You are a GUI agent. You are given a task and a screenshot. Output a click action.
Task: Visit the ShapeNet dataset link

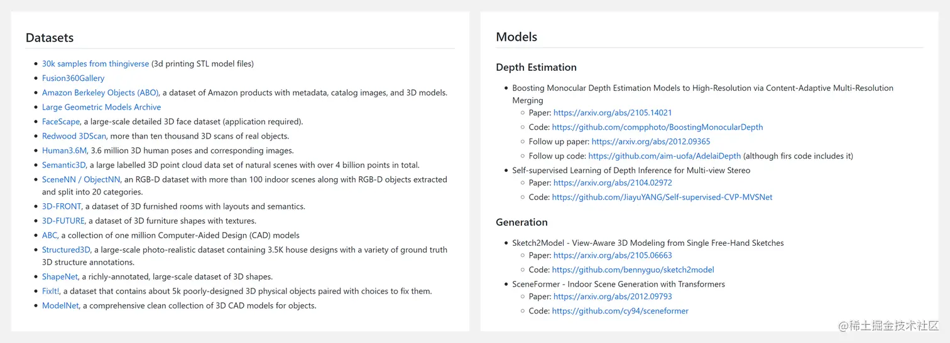click(x=60, y=277)
